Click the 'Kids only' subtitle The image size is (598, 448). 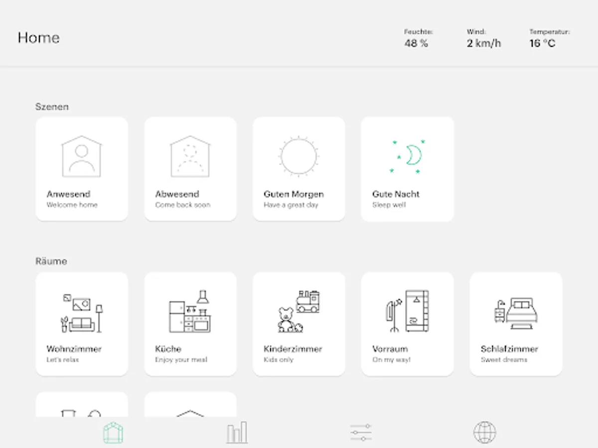pyautogui.click(x=279, y=360)
